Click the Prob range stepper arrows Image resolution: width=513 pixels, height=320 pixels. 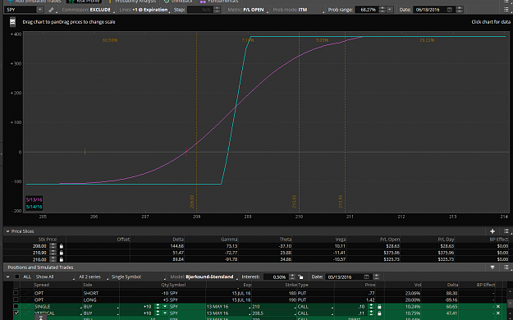(382, 10)
